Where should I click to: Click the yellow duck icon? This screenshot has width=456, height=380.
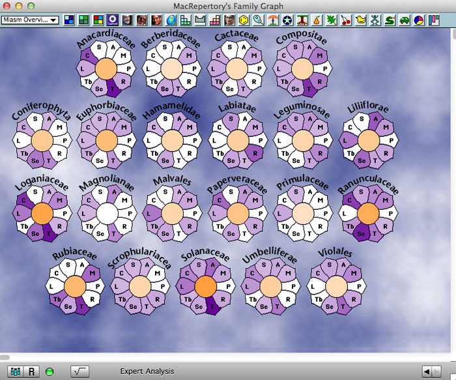361,20
